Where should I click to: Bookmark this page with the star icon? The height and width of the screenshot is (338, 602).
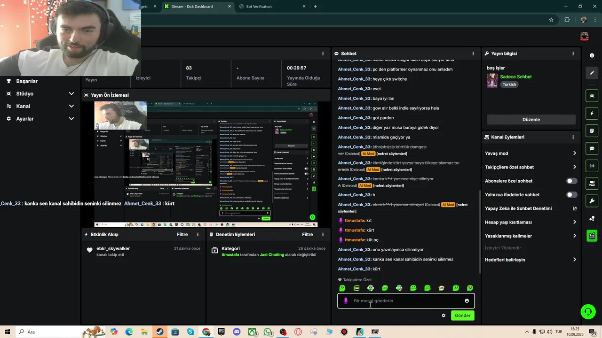pos(551,20)
